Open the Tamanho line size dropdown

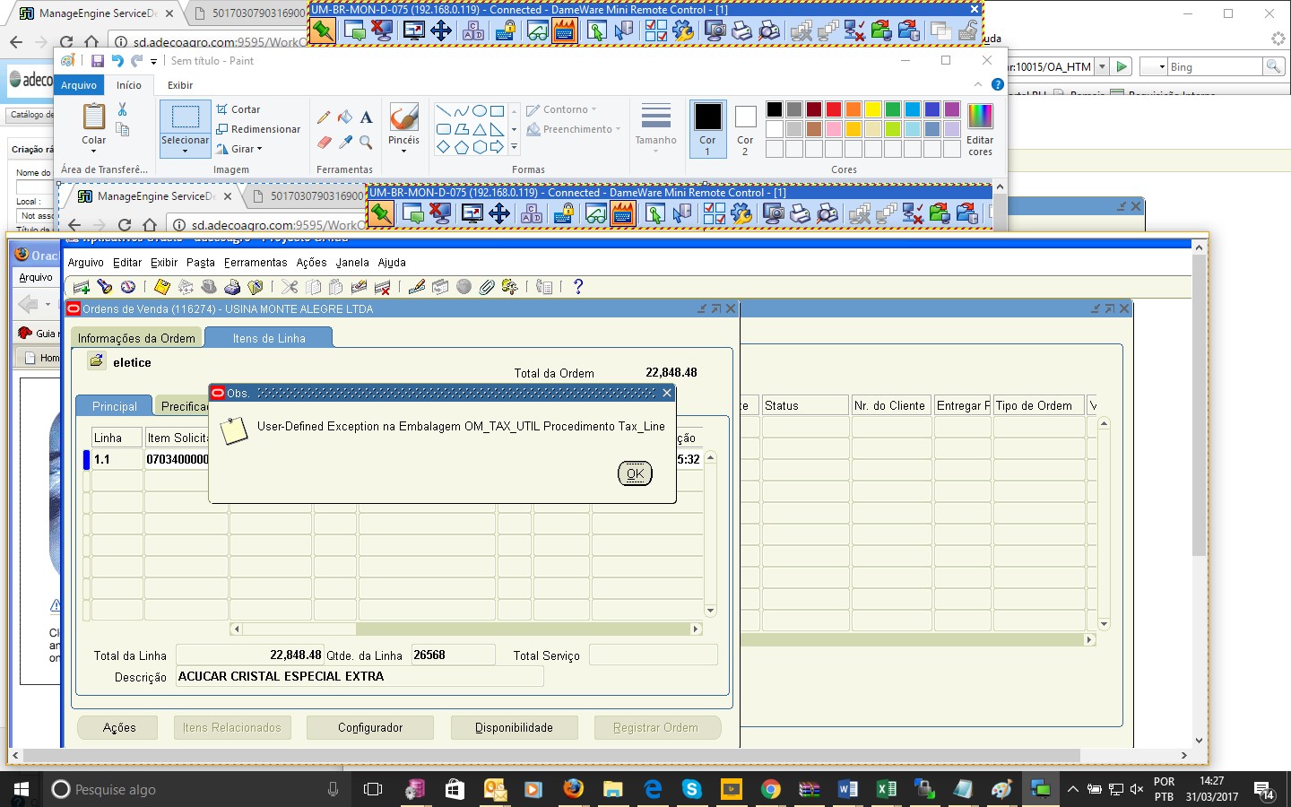click(x=655, y=128)
